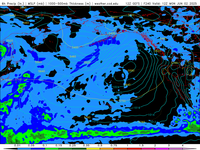
Task: Select the magenta 2–3 legend swatch
Action: tap(162, 149)
